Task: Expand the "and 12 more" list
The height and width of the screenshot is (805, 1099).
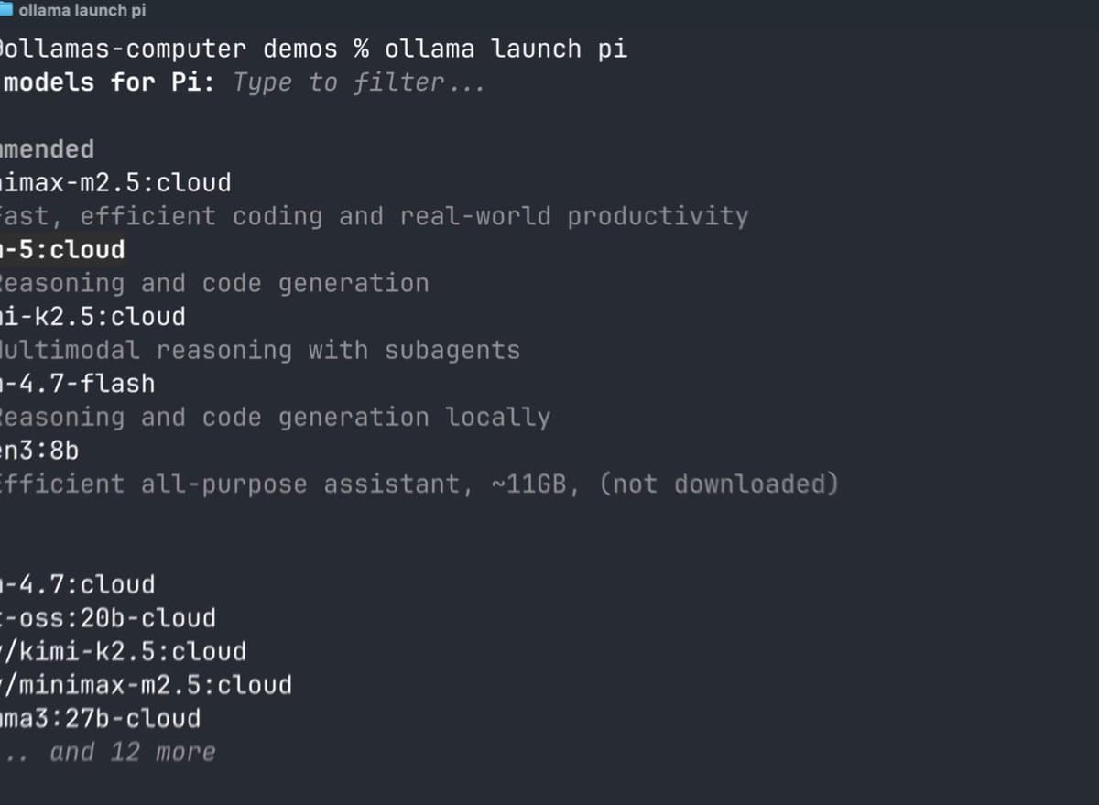Action: point(133,753)
